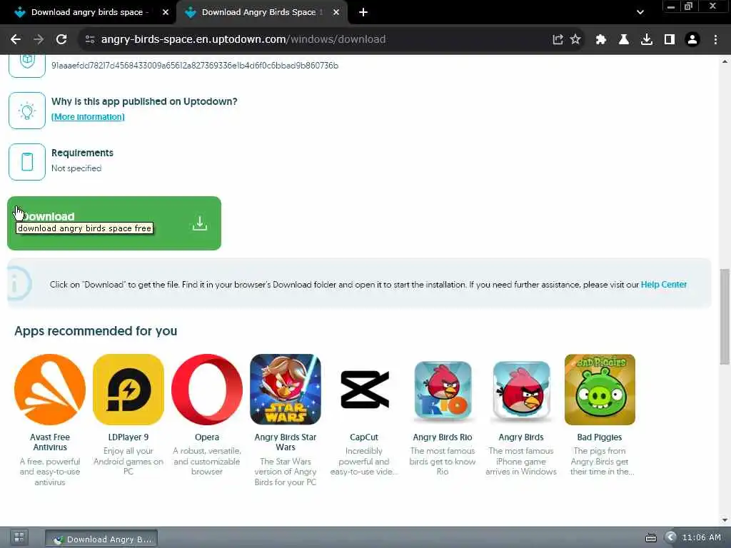
Task: Open the Chrome Labs flask icon
Action: [624, 40]
